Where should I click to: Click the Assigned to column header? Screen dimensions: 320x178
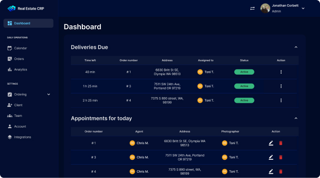point(206,60)
